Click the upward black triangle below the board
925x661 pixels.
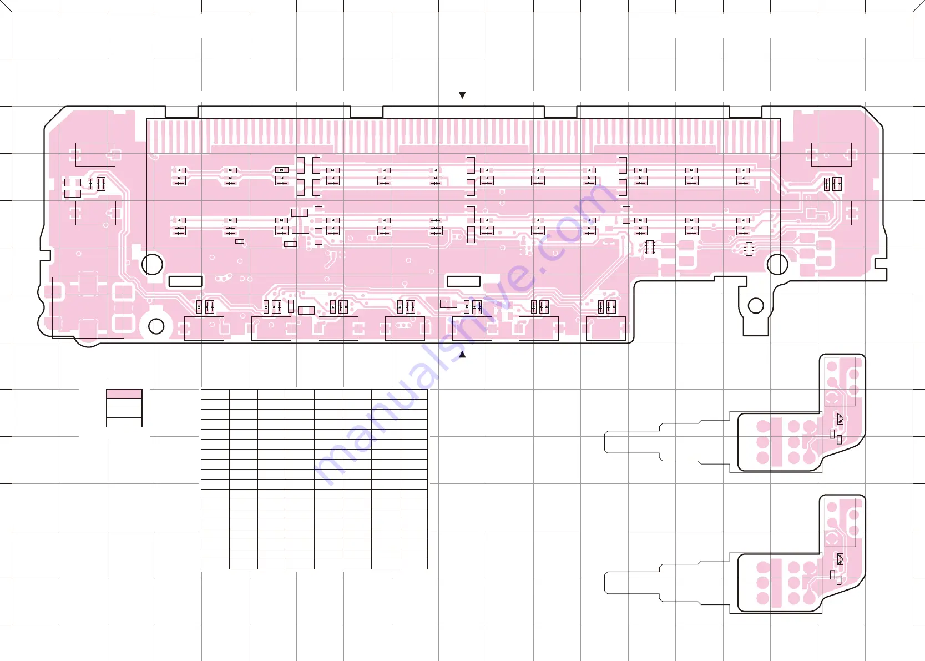tap(462, 354)
